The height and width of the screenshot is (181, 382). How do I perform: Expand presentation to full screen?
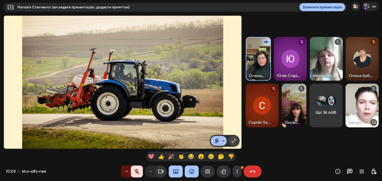[233, 141]
